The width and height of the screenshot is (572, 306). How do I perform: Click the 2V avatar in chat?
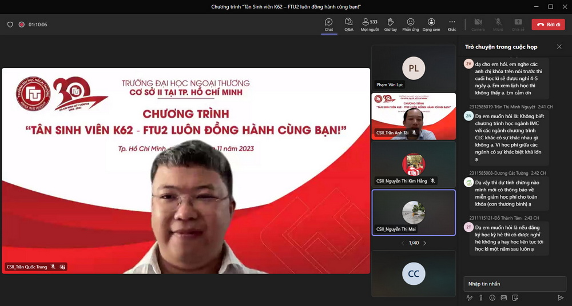469,64
